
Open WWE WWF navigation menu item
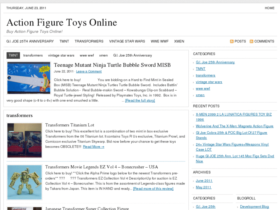coord(159,41)
